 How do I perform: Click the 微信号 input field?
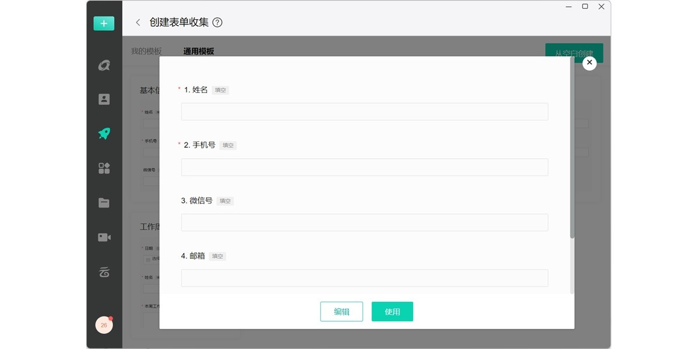pos(364,222)
